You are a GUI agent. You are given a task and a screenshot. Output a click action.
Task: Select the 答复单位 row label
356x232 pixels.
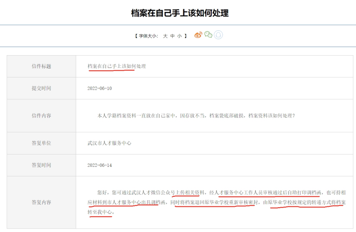coord(41,143)
